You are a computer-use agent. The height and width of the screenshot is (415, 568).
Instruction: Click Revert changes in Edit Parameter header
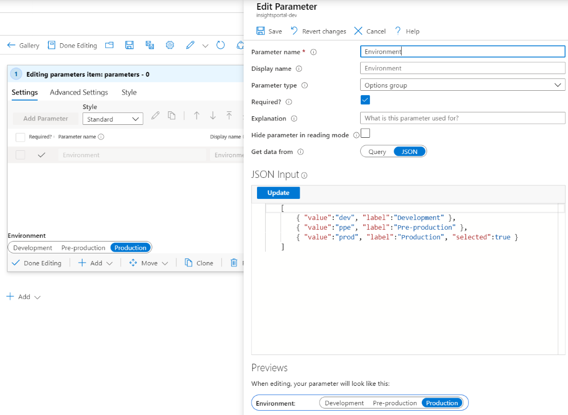319,31
